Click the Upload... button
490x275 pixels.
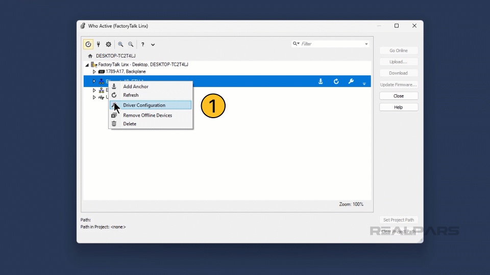tap(399, 62)
